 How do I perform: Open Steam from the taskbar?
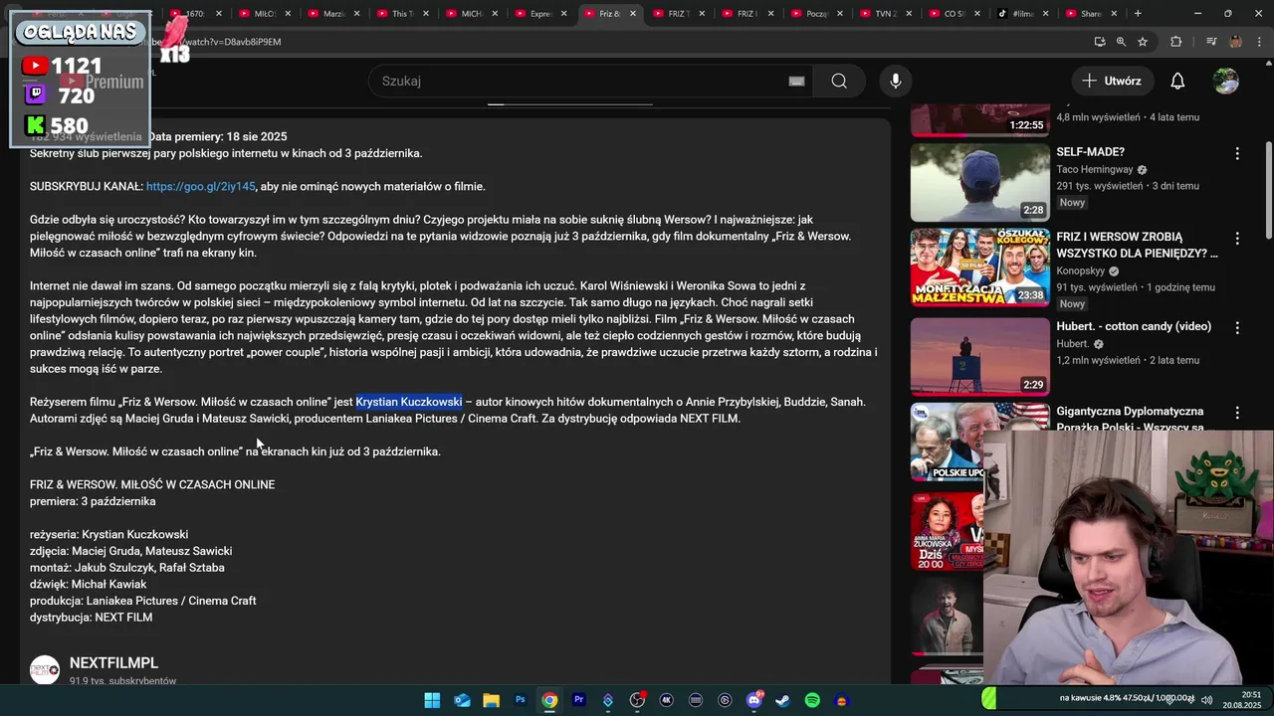pyautogui.click(x=783, y=700)
